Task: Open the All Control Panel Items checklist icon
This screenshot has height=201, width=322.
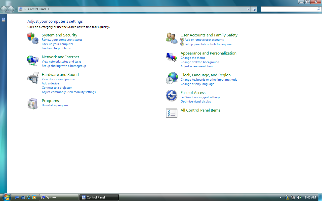Action: pyautogui.click(x=172, y=113)
